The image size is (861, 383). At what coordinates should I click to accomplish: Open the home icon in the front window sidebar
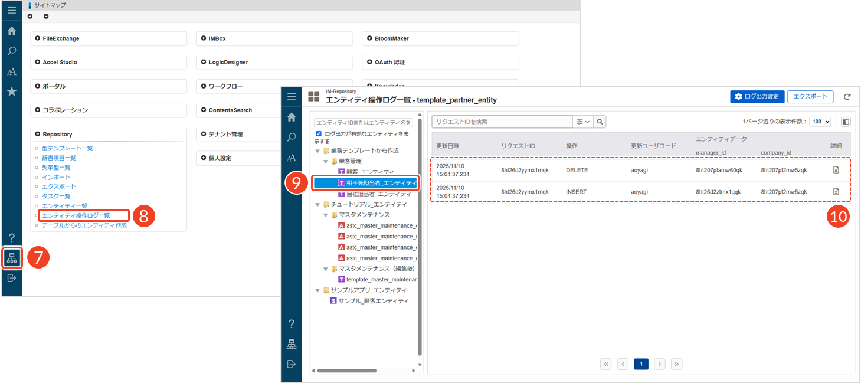(x=292, y=117)
